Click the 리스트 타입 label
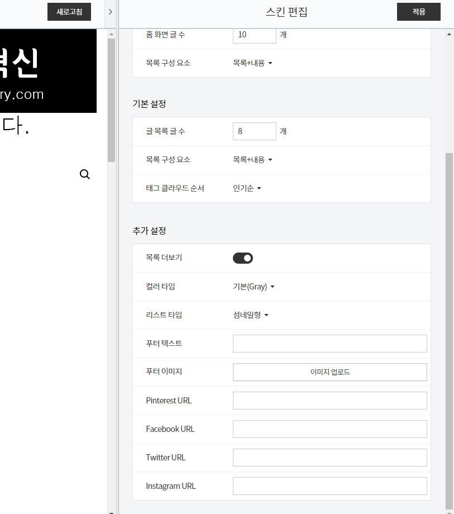The height and width of the screenshot is (514, 454). (164, 315)
